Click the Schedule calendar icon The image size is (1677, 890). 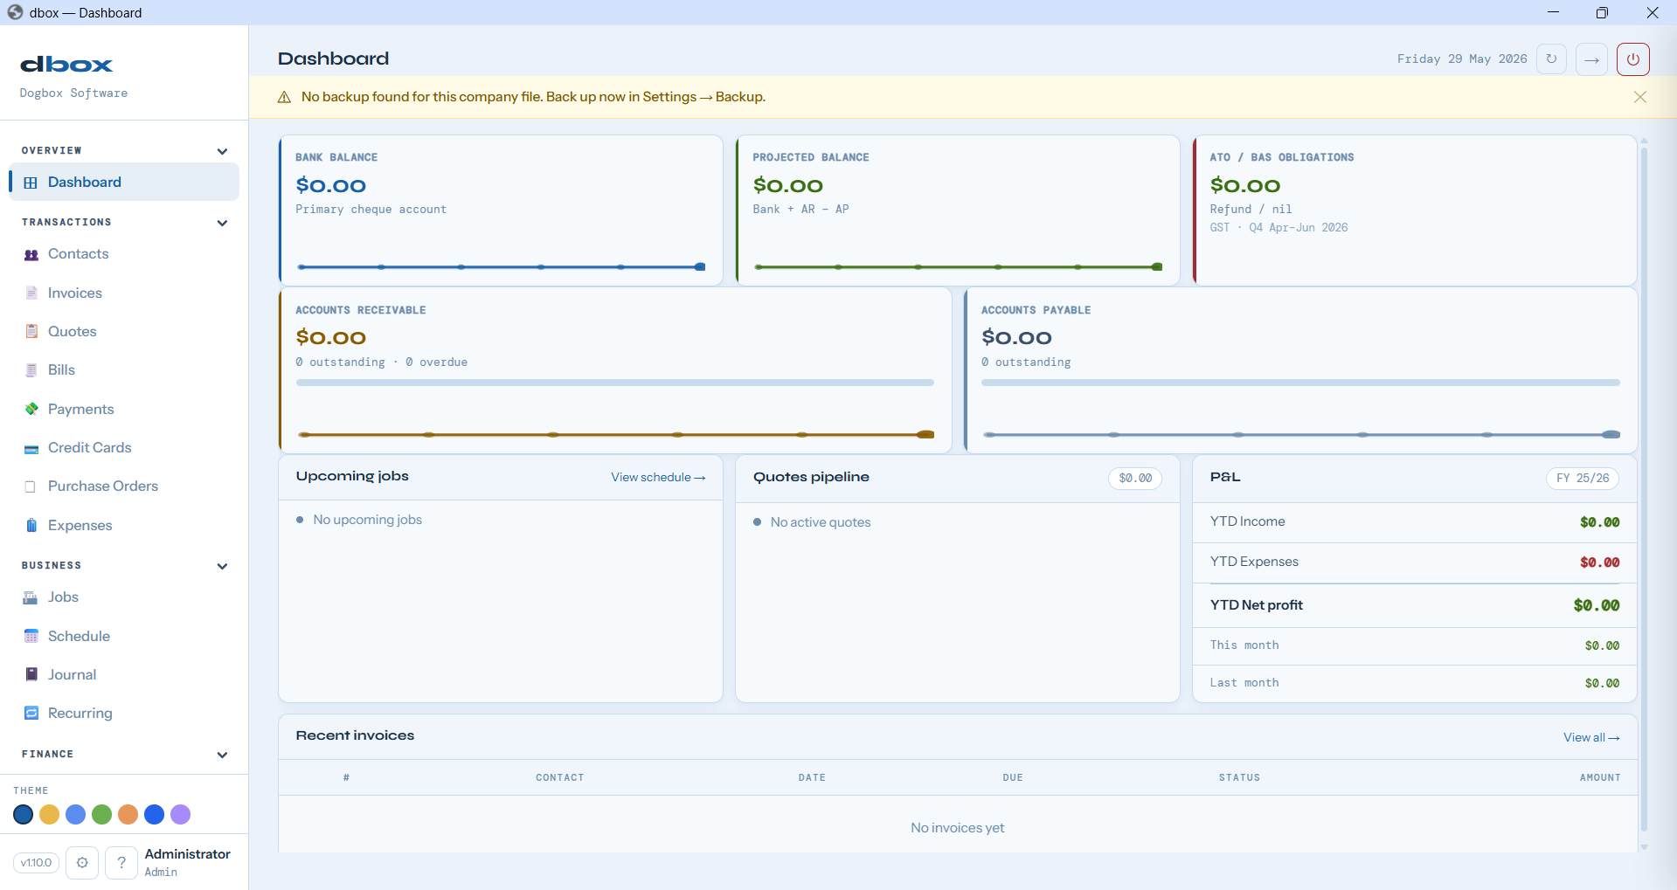click(31, 636)
